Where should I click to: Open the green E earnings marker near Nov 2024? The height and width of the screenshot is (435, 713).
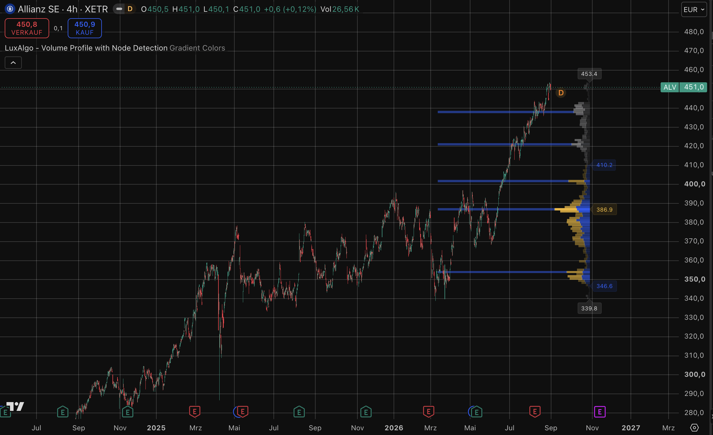[128, 412]
